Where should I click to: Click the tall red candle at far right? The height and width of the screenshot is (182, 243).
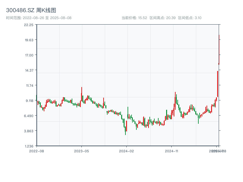point(218,84)
